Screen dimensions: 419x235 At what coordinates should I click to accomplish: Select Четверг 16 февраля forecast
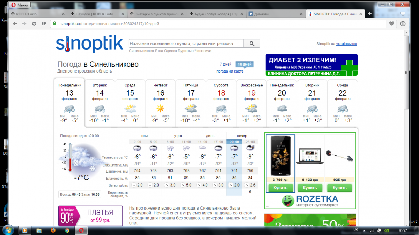pos(161,104)
